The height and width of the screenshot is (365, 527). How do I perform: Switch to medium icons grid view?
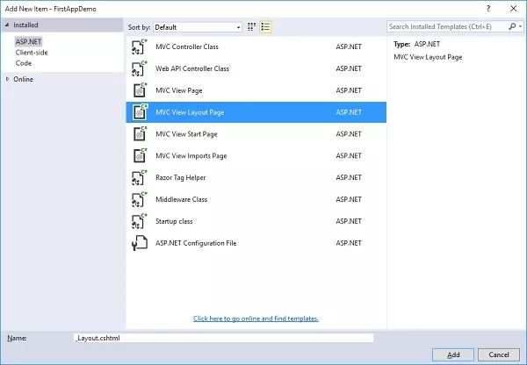coord(251,27)
